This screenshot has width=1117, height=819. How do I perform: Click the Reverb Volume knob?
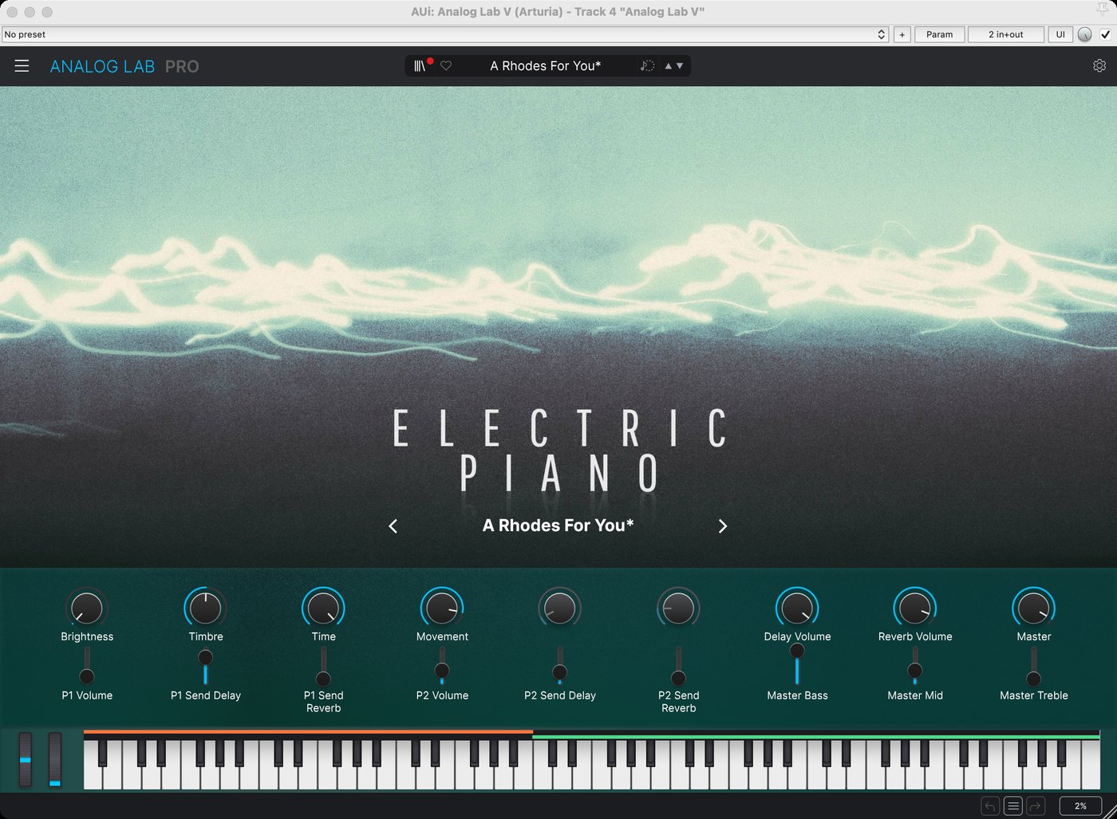(x=915, y=608)
